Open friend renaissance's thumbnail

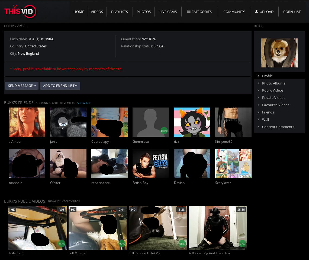(110, 164)
